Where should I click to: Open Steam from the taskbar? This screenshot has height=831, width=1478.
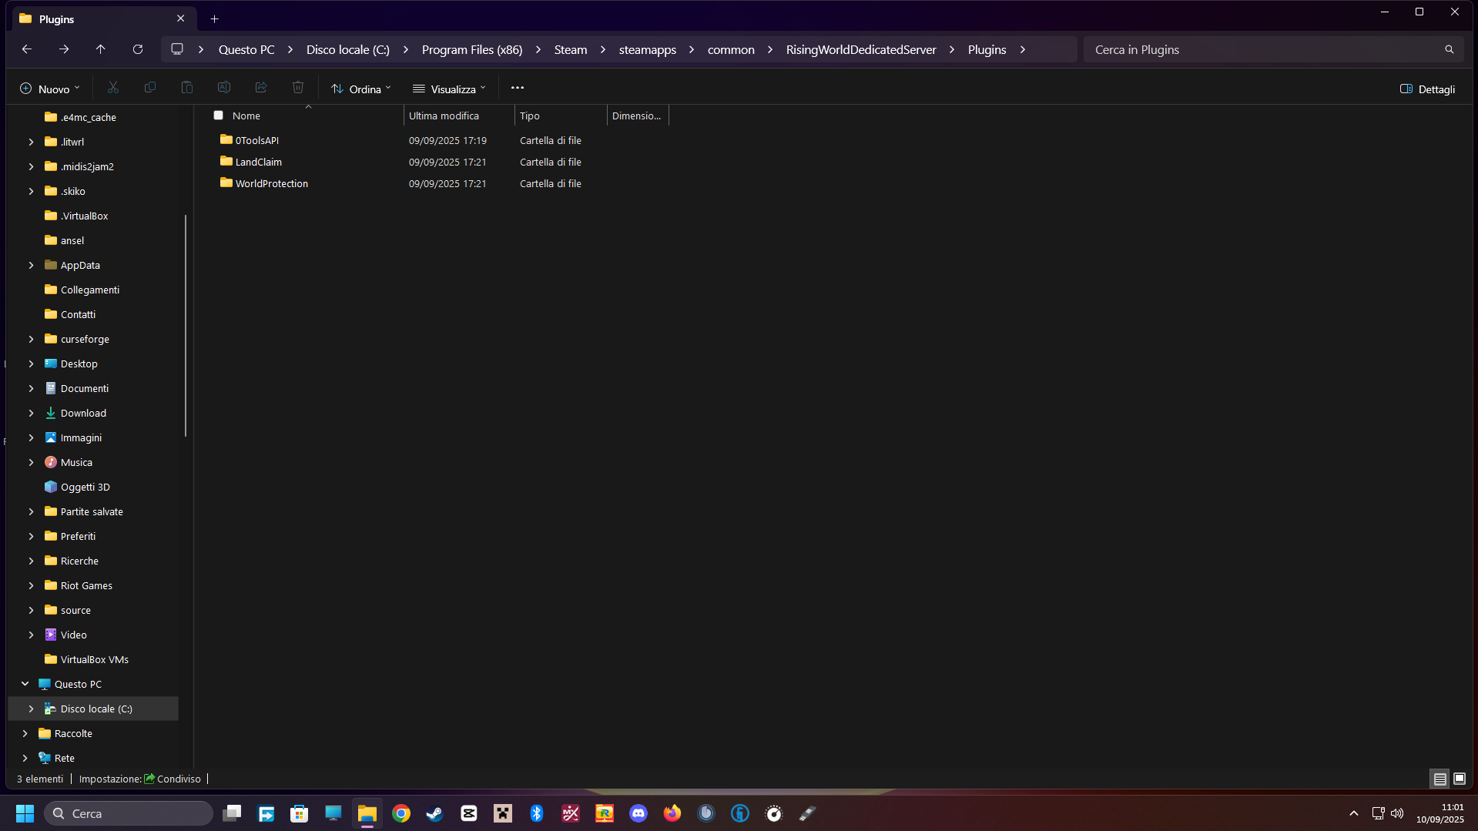435,813
